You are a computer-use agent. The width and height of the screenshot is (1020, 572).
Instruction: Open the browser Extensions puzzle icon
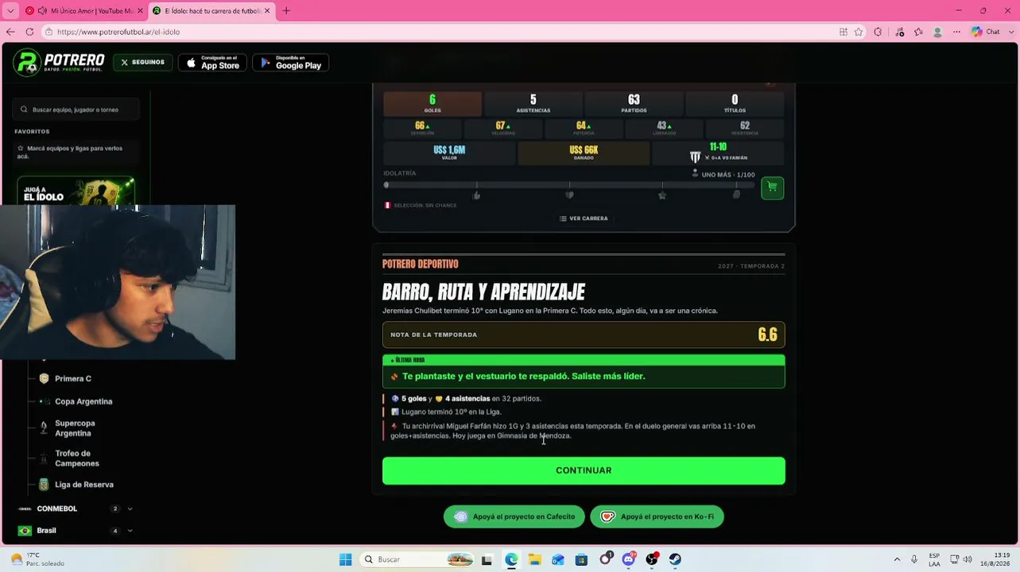[x=878, y=32]
